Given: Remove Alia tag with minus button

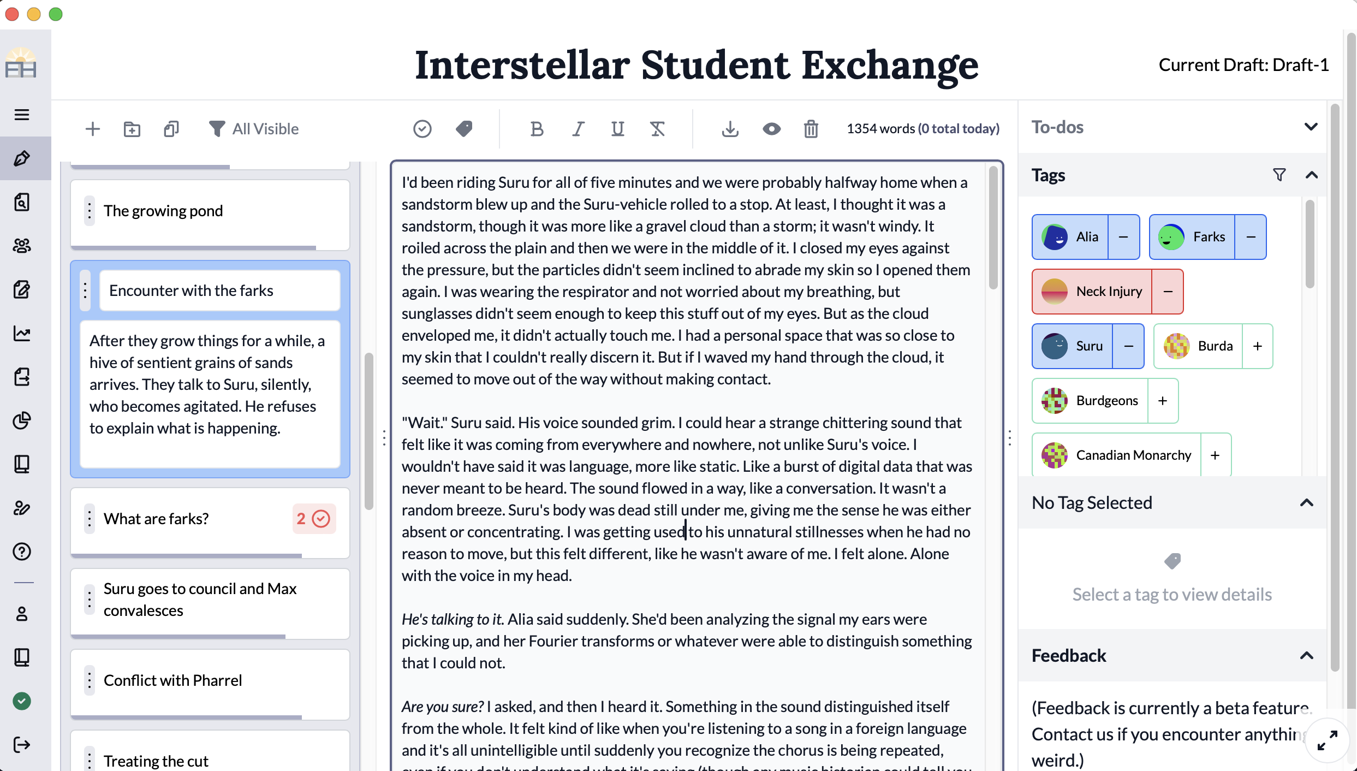Looking at the screenshot, I should pos(1123,237).
